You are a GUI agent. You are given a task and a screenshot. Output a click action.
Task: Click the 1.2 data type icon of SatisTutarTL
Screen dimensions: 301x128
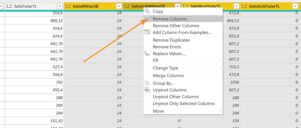click(9, 6)
